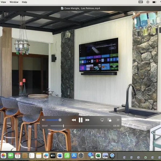Click the Now Playing menu bar icon
The image size is (161, 161).
(x=148, y=2)
